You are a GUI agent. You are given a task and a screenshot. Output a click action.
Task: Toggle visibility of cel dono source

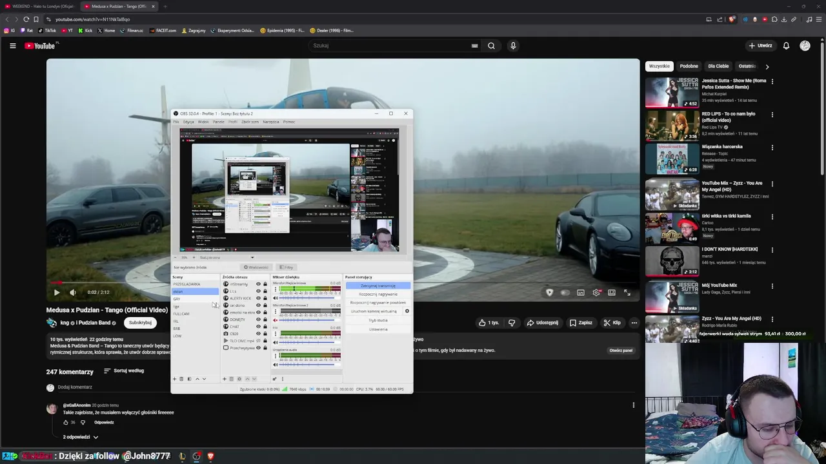[258, 305]
